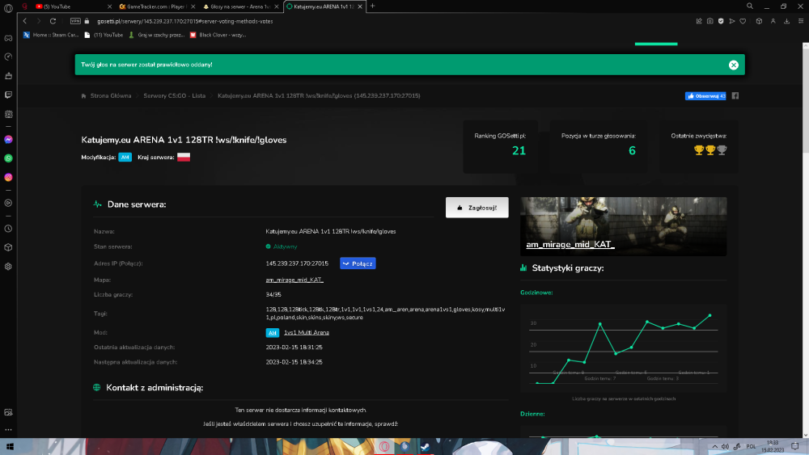The width and height of the screenshot is (809, 455).
Task: Close the YouTube tab
Action: (109, 6)
